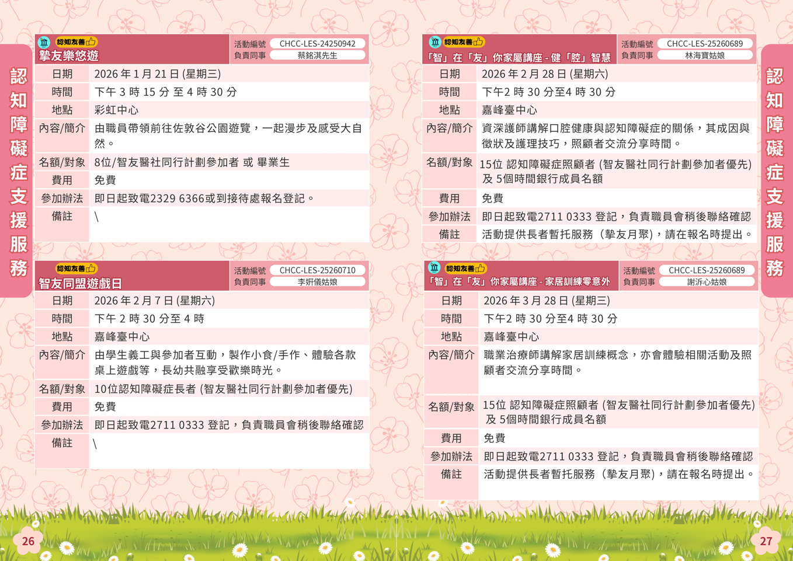Click activity code CHCC-LES-25260710
Viewport: 793px width, 561px height.
tap(317, 270)
